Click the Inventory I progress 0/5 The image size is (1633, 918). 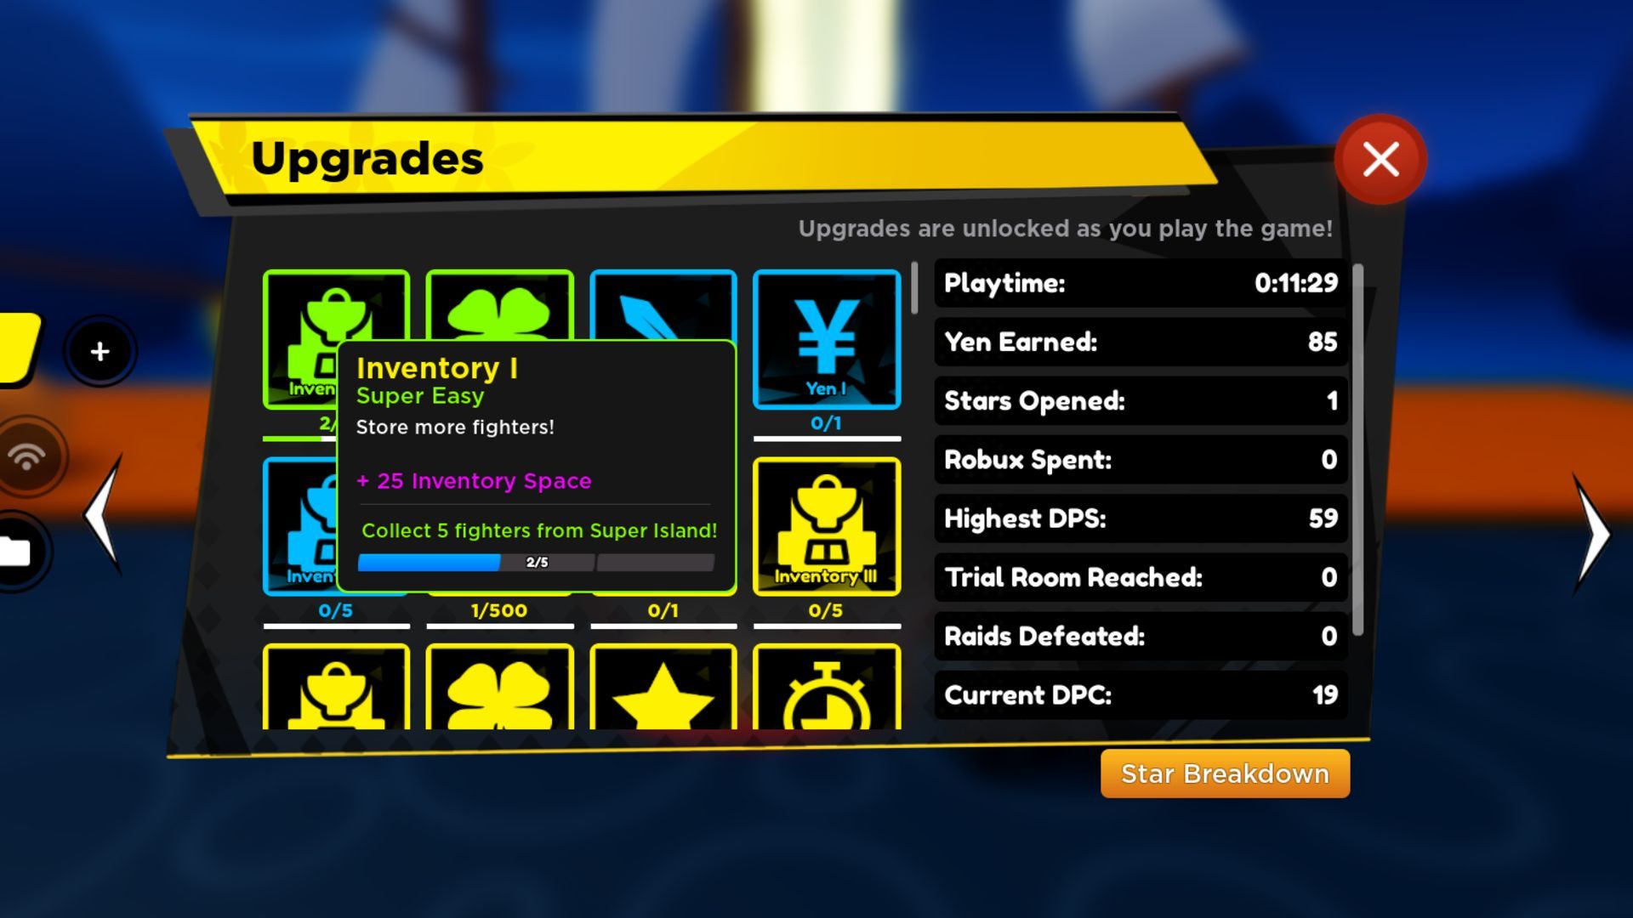click(x=335, y=609)
